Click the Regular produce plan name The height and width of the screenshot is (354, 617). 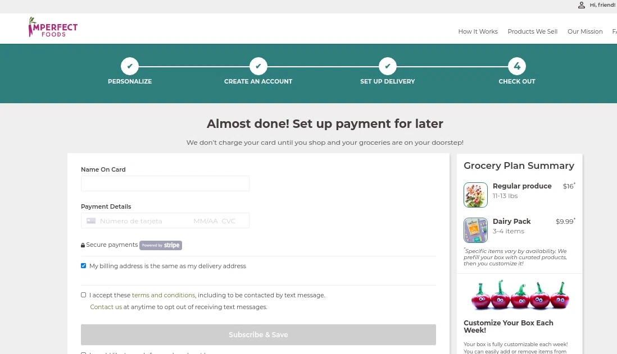(x=522, y=186)
